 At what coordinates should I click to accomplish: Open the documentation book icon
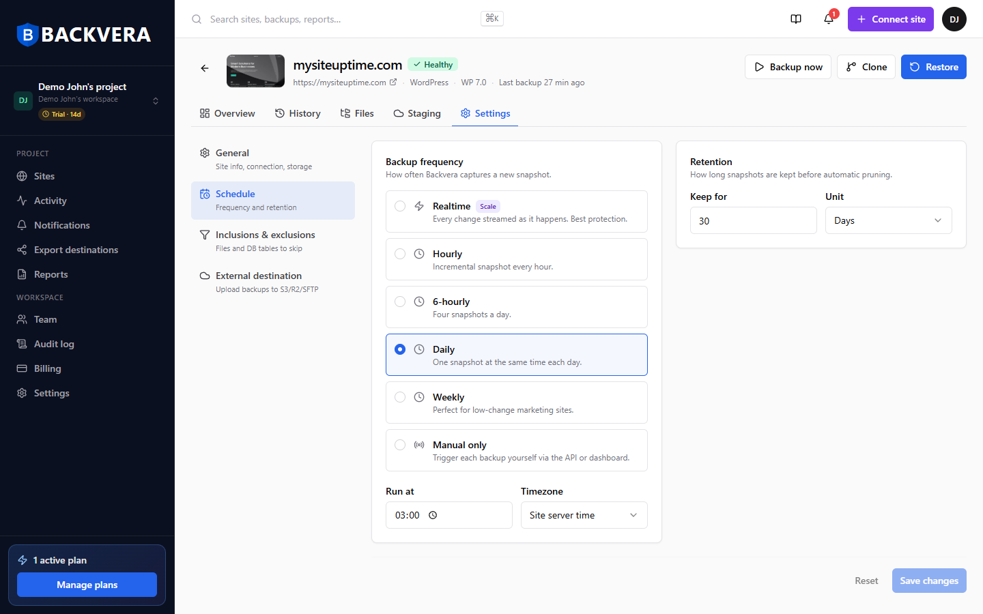pos(796,19)
